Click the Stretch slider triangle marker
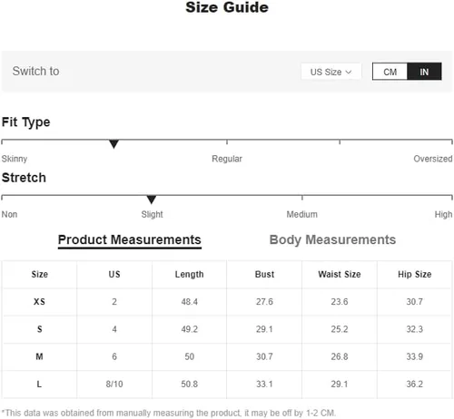The image size is (454, 419). coord(152,200)
